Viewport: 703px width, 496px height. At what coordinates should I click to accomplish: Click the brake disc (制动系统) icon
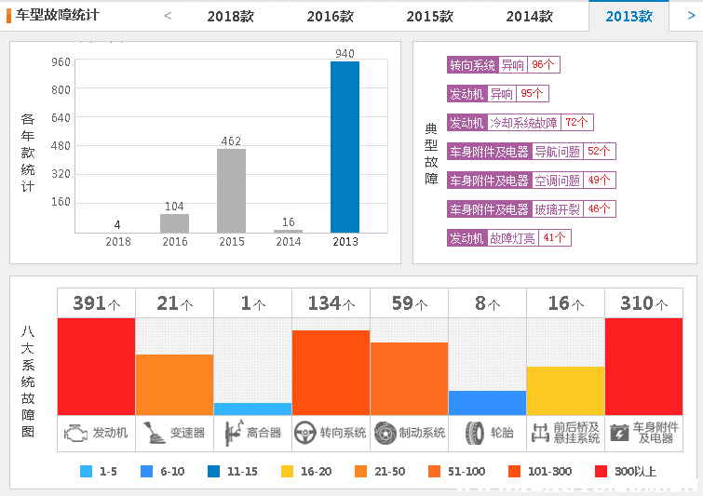click(x=384, y=433)
